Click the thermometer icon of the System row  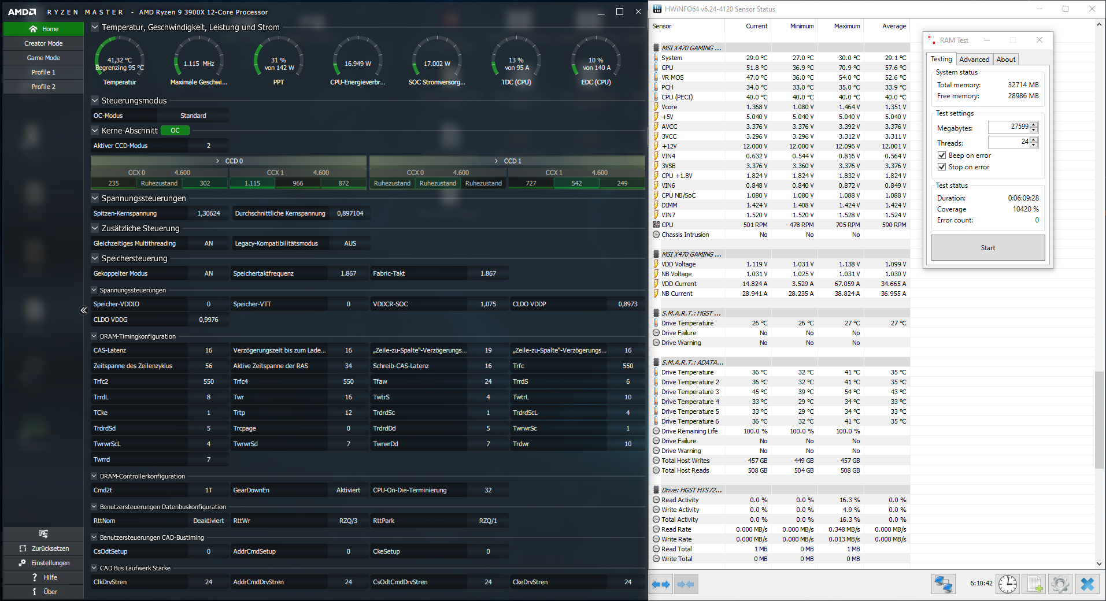[x=656, y=58]
